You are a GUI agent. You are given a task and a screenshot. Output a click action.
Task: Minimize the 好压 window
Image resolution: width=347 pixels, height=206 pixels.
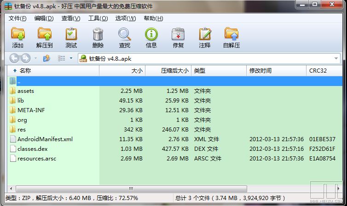point(302,5)
